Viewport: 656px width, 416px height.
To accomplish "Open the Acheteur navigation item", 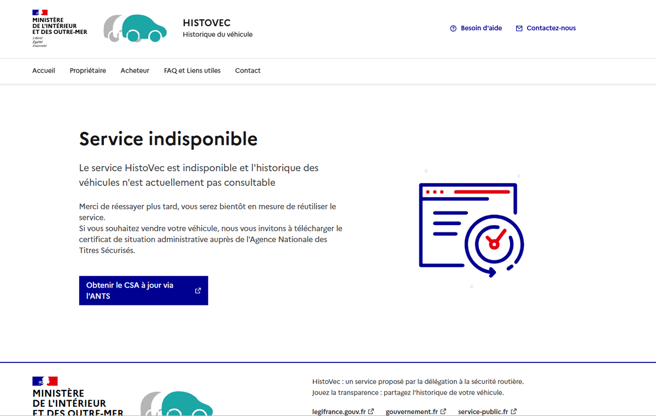I will click(135, 71).
